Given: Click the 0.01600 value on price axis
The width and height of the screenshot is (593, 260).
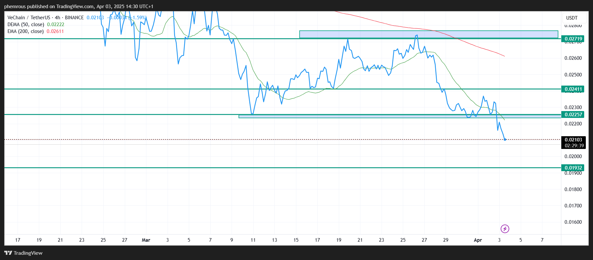Looking at the screenshot, I should click(573, 222).
